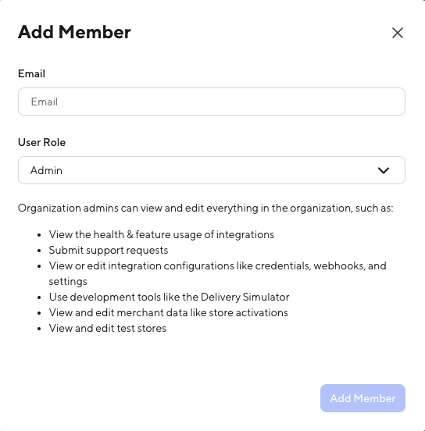
Task: Close the Add Member dialog with X
Action: pyautogui.click(x=398, y=33)
